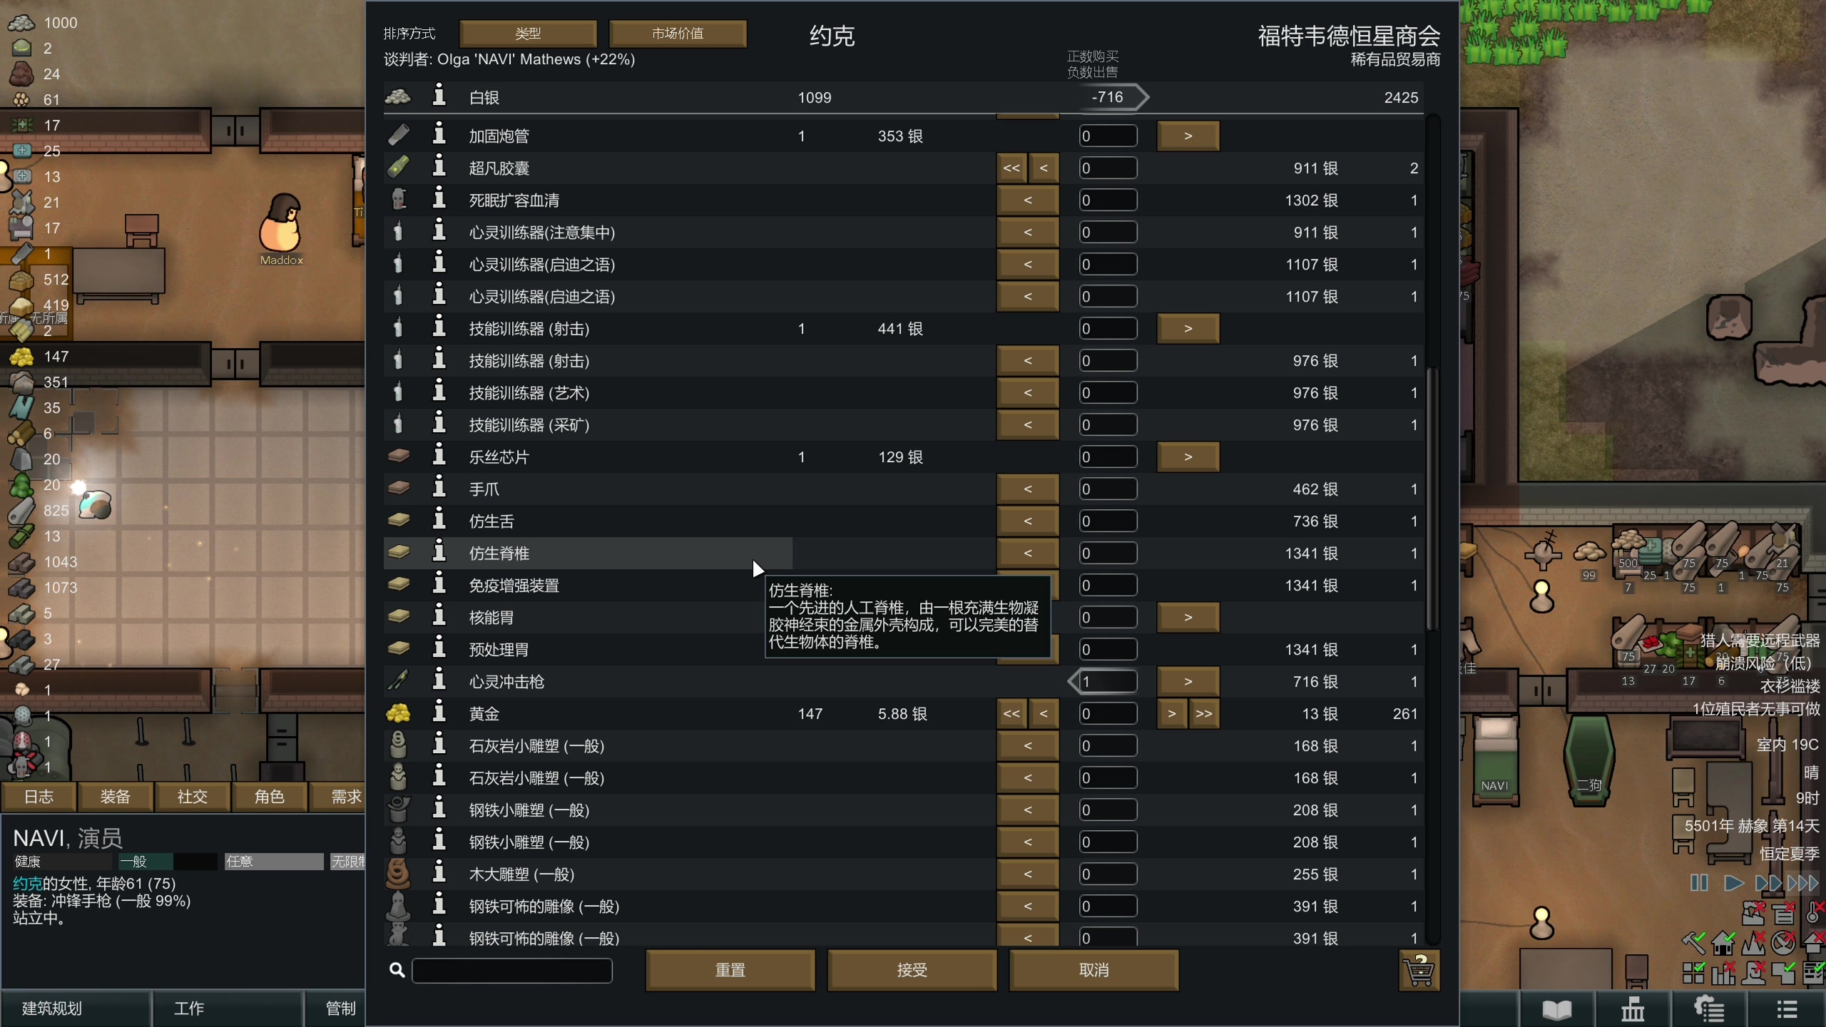Screen dimensions: 1826x1027
Task: Click 重置 to reset the trade
Action: 730,970
